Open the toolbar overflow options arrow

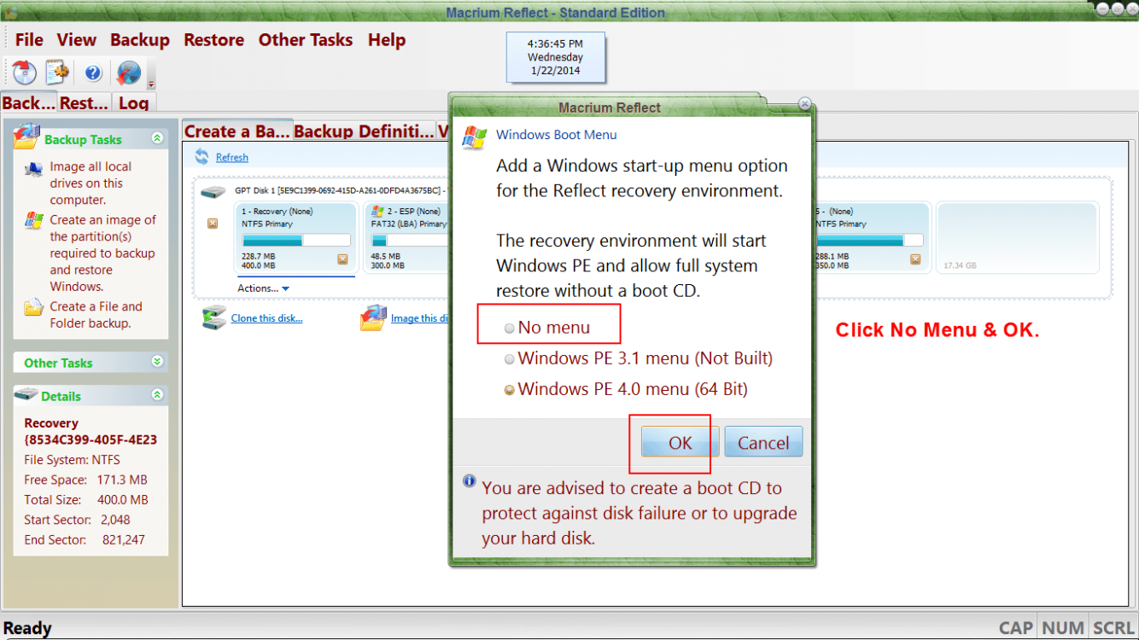(151, 84)
